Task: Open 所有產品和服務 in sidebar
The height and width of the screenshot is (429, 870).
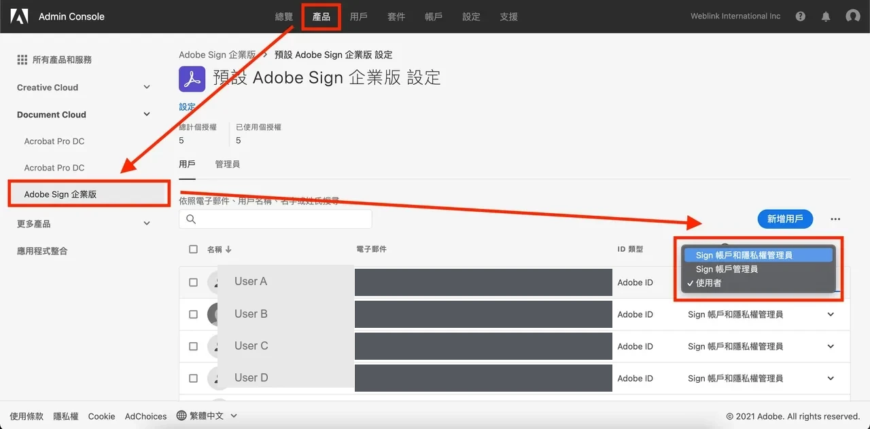Action: click(x=62, y=60)
